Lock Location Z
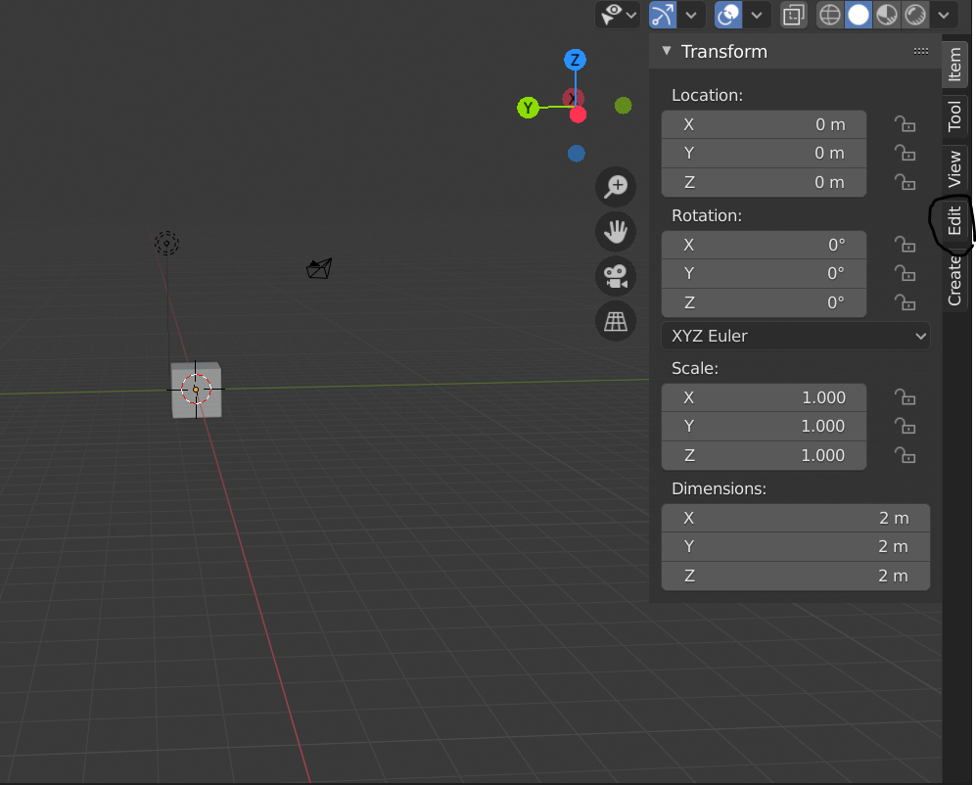This screenshot has height=785, width=976. click(906, 182)
